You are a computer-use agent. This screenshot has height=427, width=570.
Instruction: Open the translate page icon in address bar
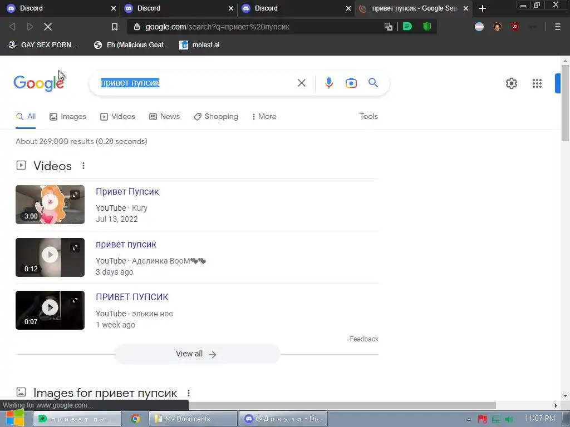pos(388,27)
